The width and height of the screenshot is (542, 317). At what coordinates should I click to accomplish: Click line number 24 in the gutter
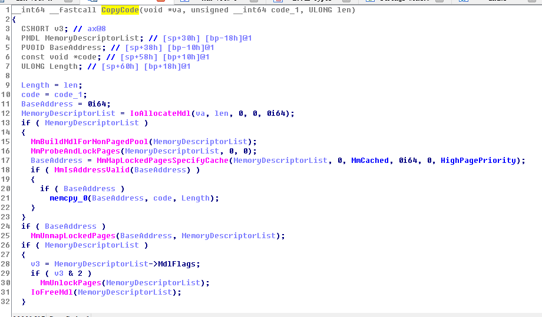coord(5,226)
